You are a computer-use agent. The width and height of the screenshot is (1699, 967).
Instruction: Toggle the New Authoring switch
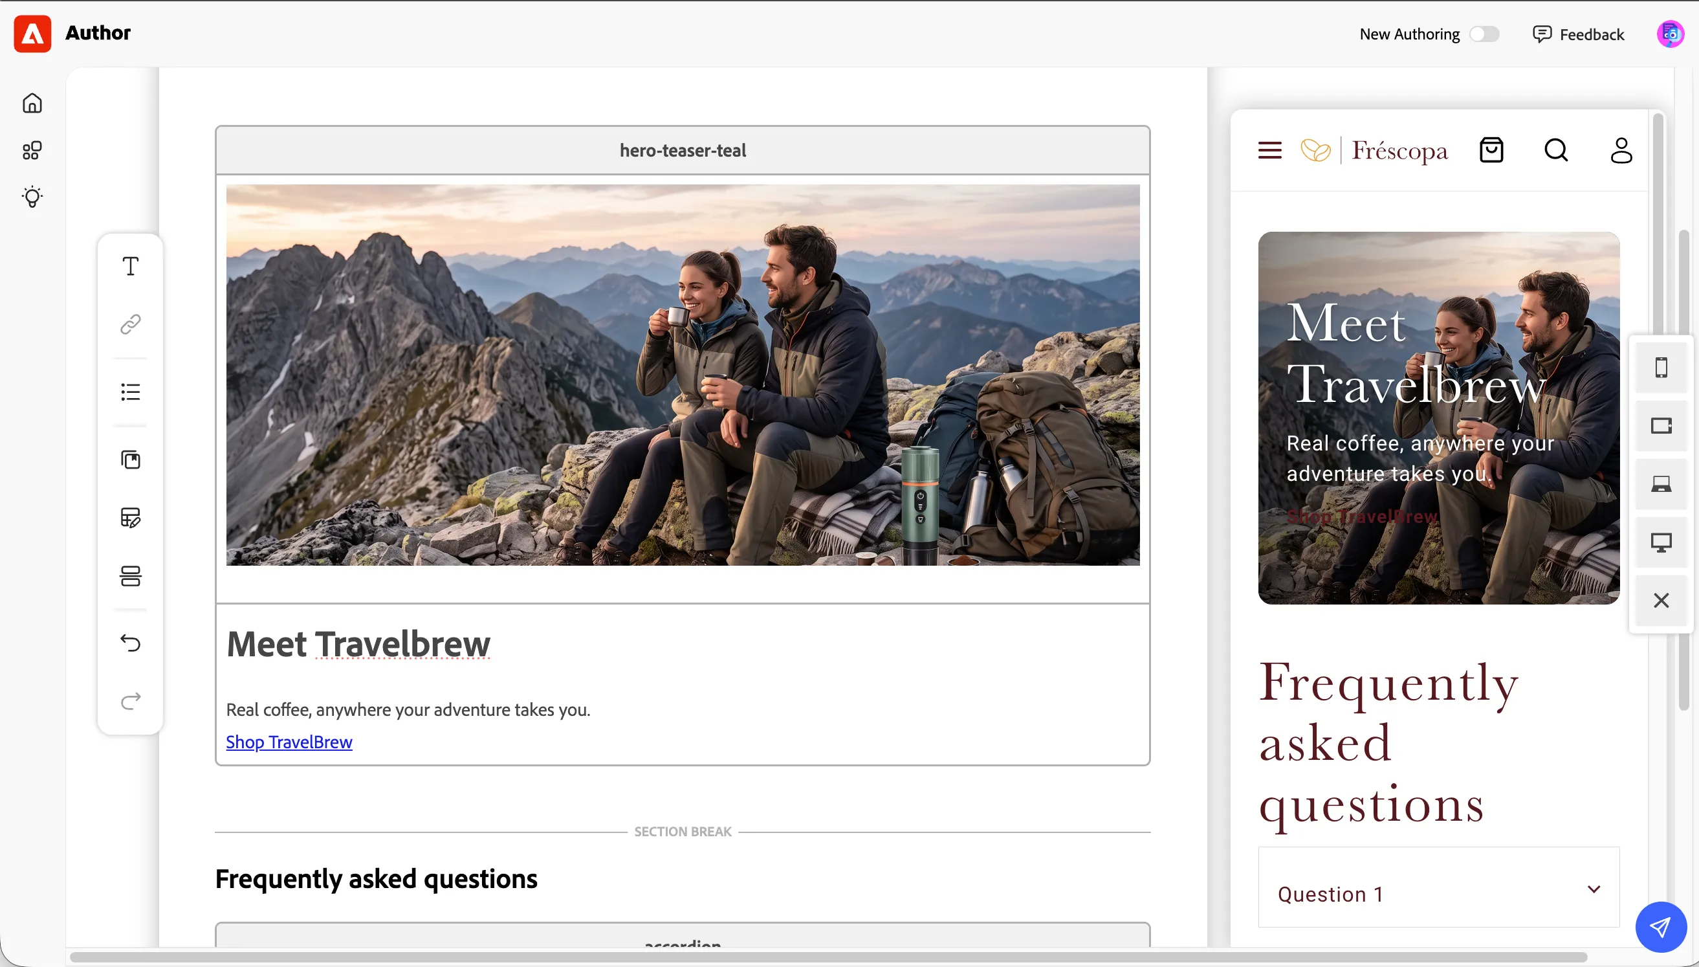click(1484, 34)
